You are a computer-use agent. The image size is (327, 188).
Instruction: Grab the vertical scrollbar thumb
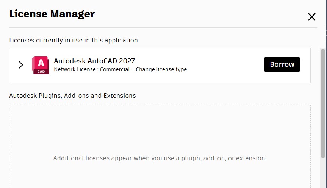[x=323, y=103]
